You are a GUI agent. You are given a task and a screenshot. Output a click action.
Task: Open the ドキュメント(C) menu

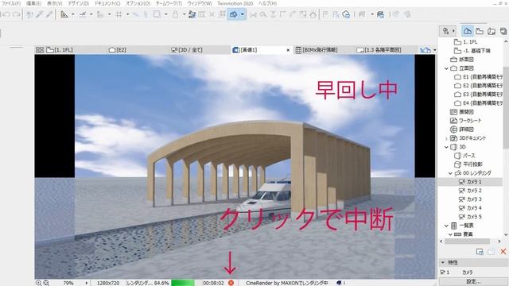(107, 3)
